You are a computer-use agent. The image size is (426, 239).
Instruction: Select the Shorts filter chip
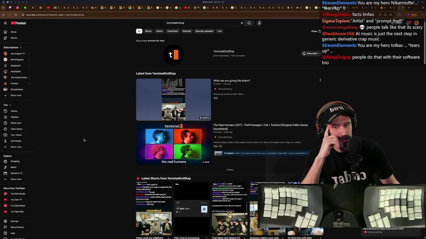click(148, 31)
